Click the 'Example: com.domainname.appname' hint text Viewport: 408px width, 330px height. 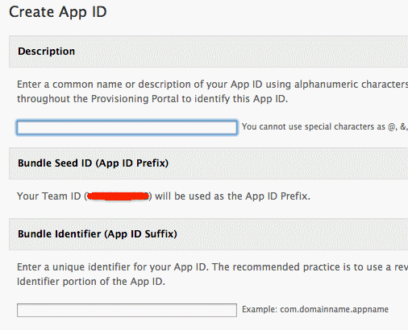(315, 309)
